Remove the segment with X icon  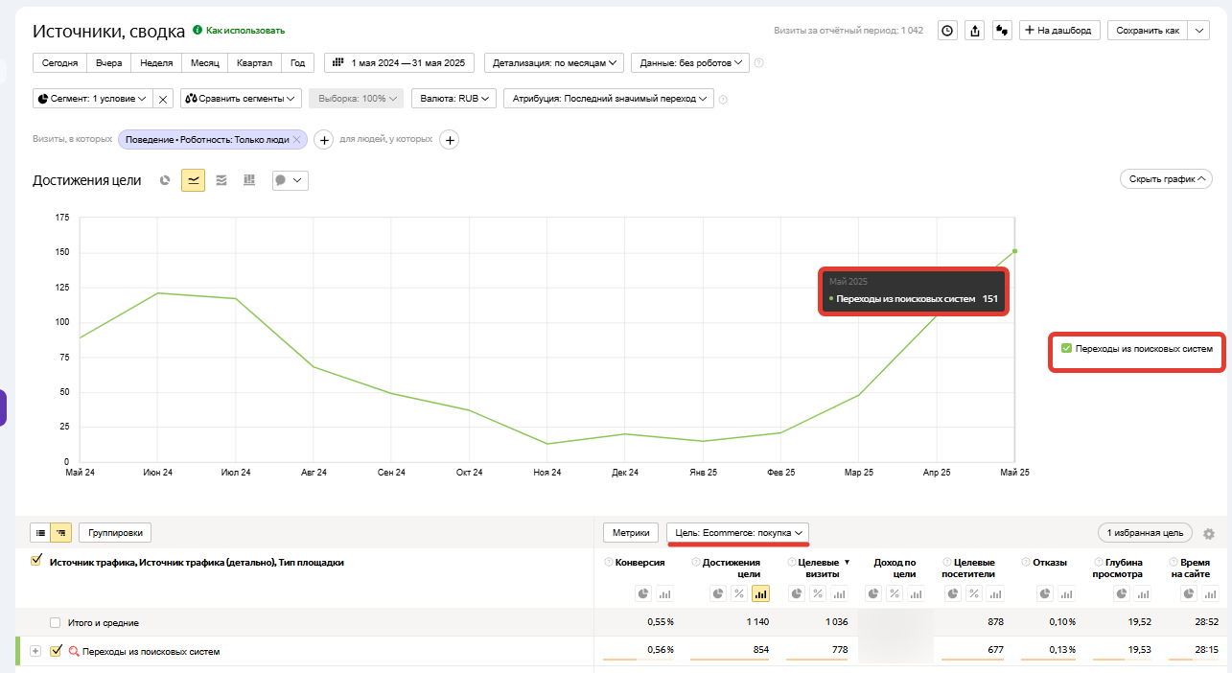(163, 99)
